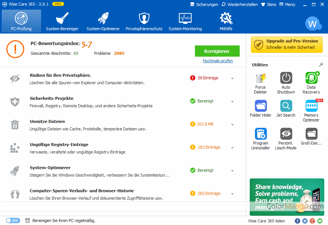The image size is (328, 225).
Task: Click the Nochmals prüfen link
Action: (218, 61)
